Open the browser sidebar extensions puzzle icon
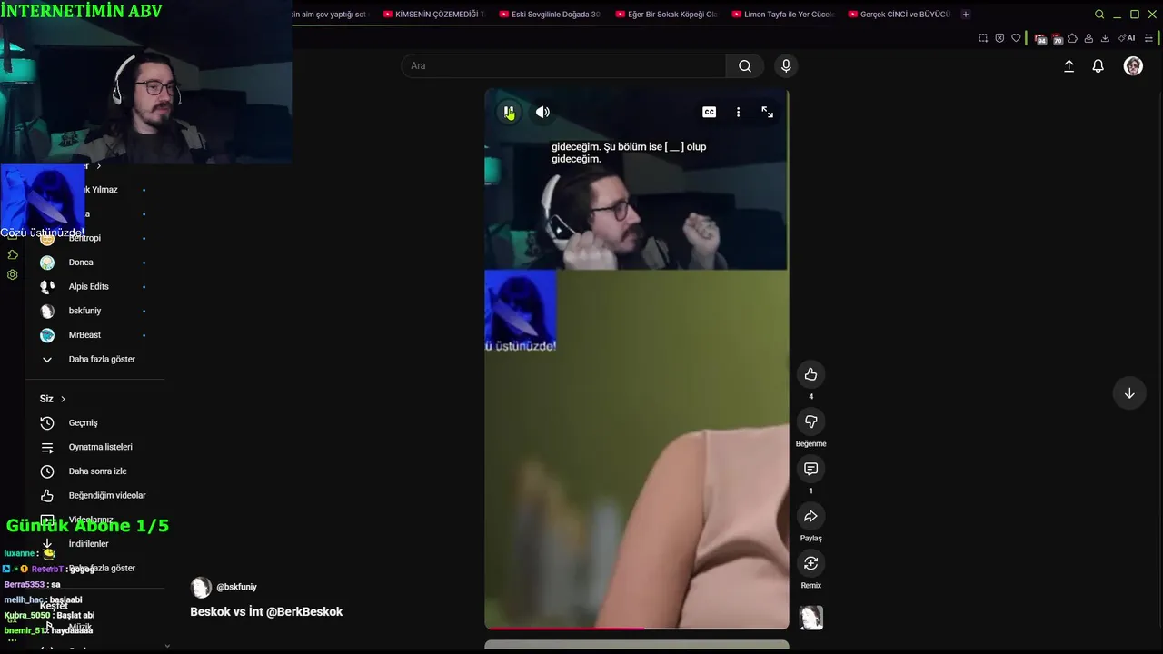The width and height of the screenshot is (1163, 654). click(x=13, y=254)
